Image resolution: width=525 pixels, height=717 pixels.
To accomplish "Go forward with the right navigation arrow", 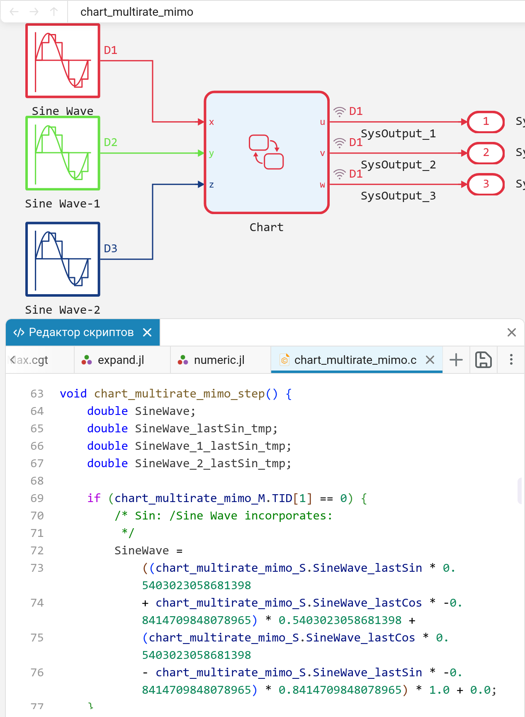I will click(34, 12).
